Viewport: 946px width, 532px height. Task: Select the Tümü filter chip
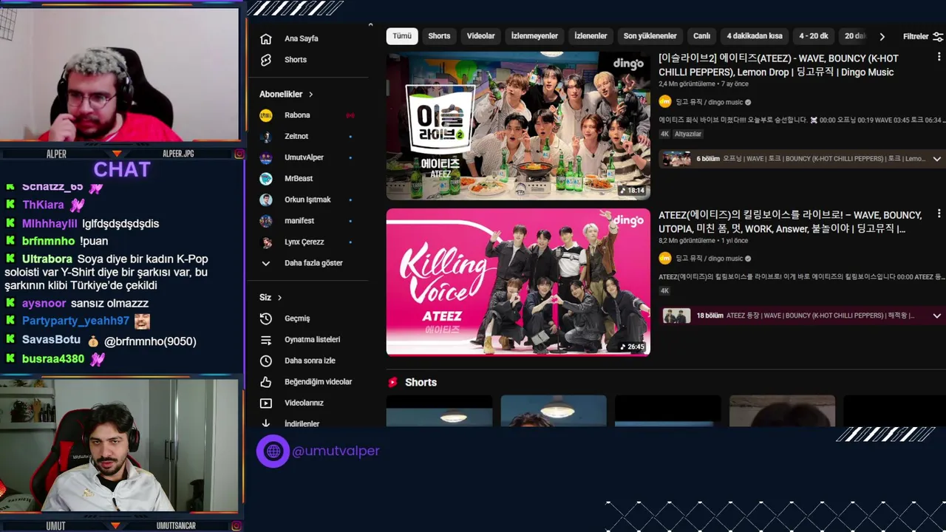402,36
